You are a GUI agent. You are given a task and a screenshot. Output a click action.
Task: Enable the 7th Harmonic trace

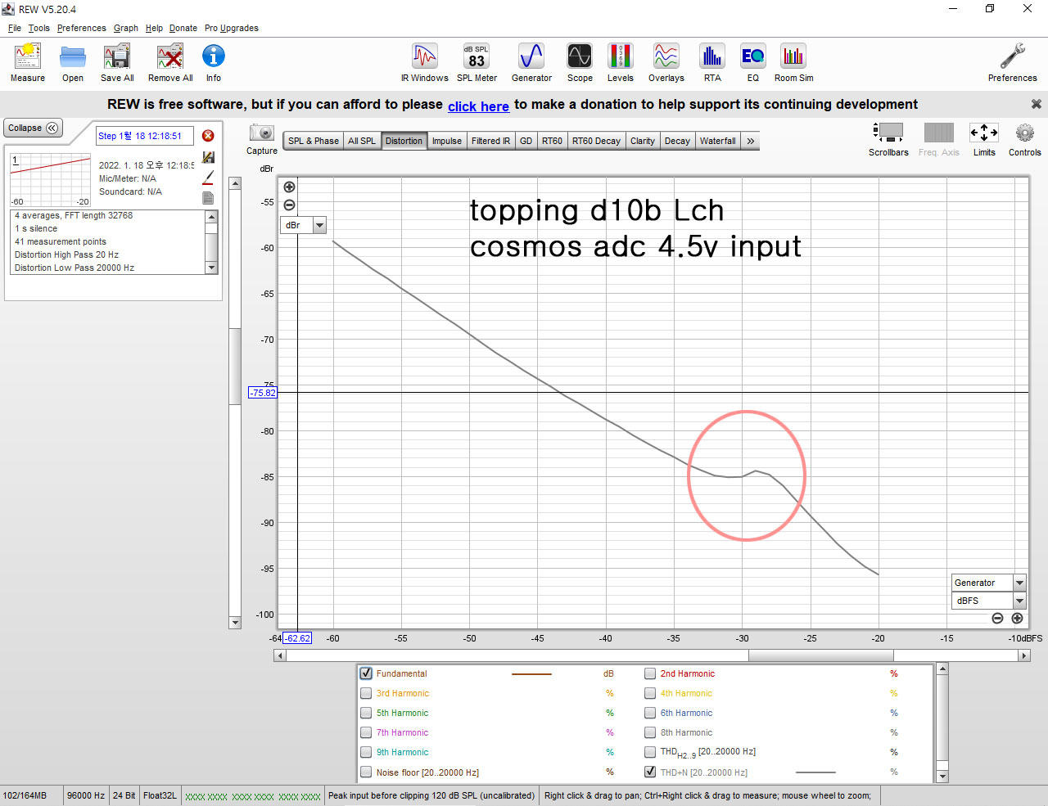366,732
